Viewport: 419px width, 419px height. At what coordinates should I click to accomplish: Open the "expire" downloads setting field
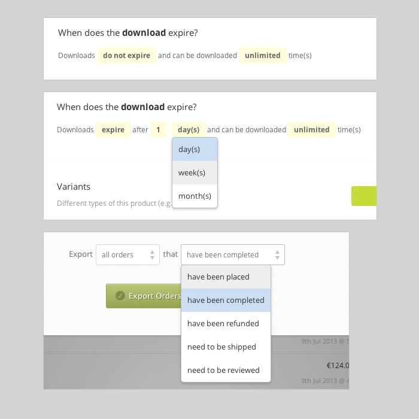click(x=113, y=130)
